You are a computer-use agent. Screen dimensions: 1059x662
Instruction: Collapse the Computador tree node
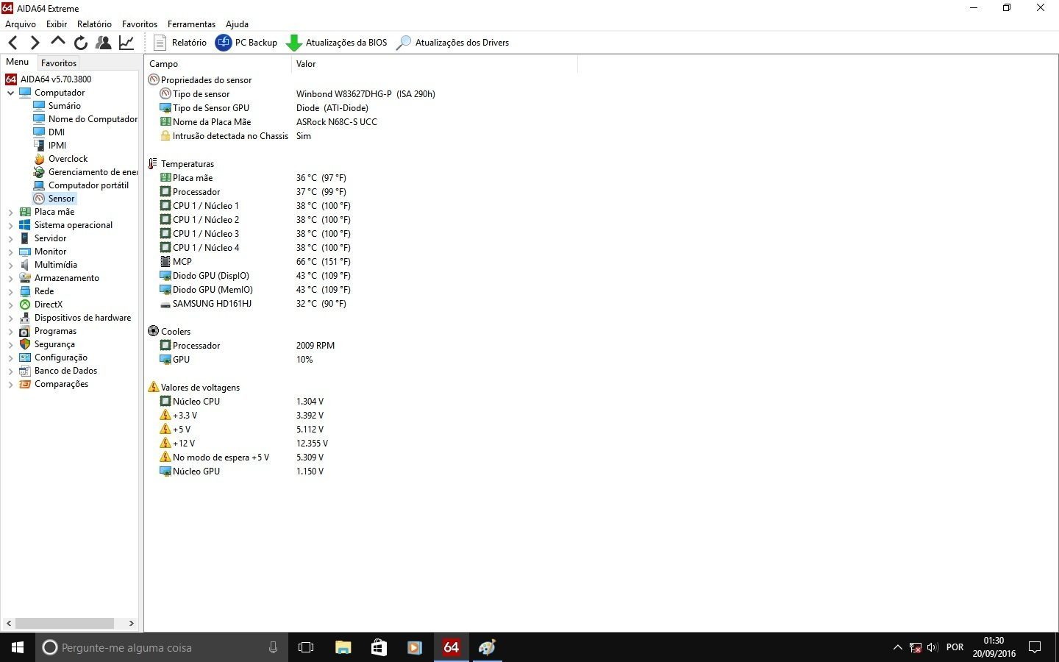pyautogui.click(x=10, y=93)
